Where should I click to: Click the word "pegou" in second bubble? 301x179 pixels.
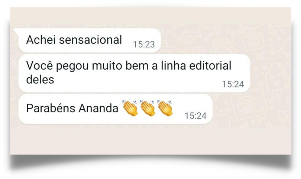coord(72,67)
